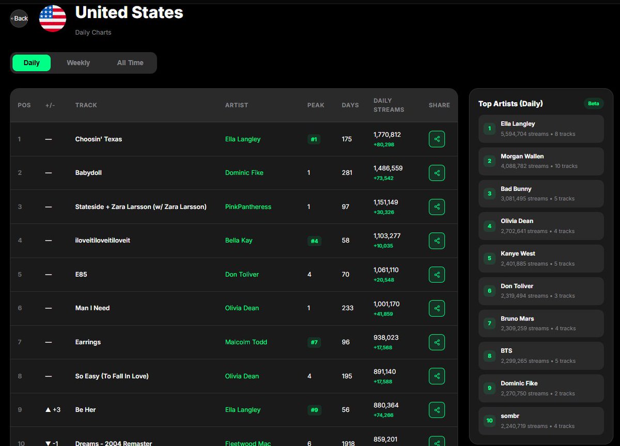The width and height of the screenshot is (620, 446).
Task: Click the E85 track title
Action: tap(81, 275)
